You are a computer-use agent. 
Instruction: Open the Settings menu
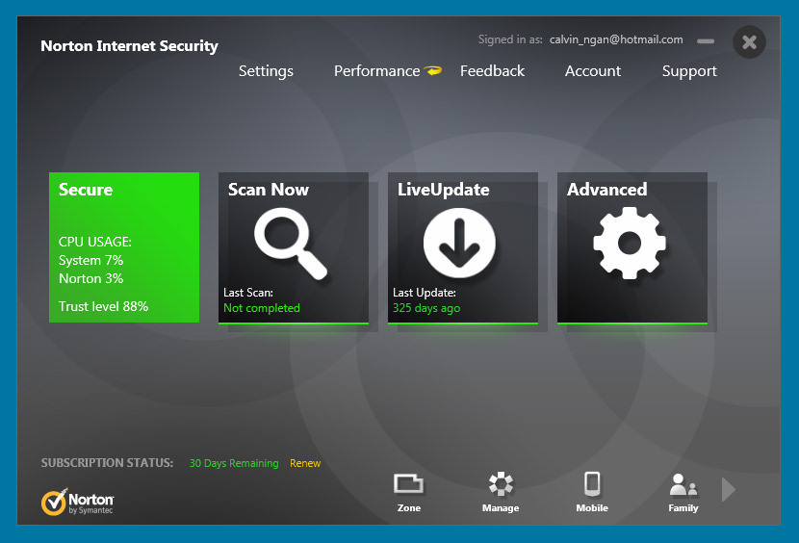[x=266, y=71]
